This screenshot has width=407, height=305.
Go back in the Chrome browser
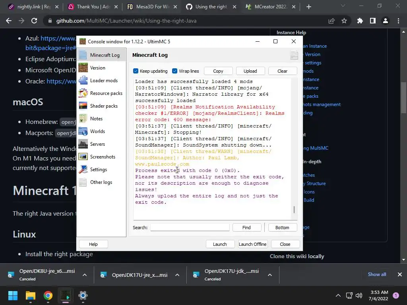click(x=9, y=21)
